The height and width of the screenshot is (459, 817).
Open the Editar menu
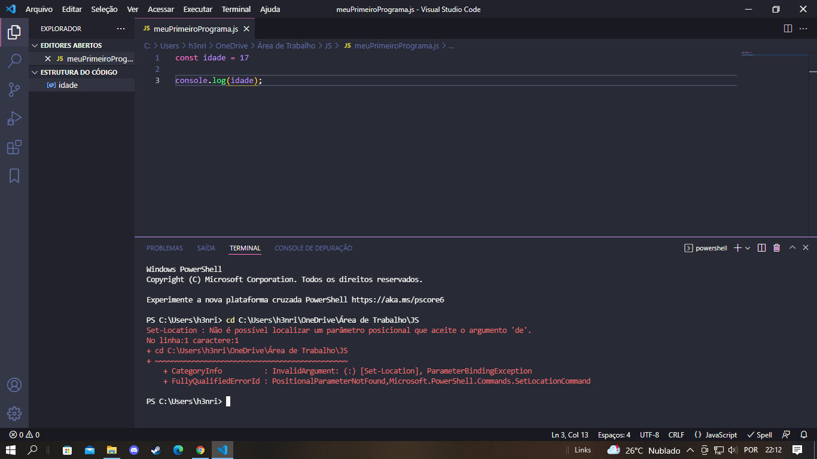pyautogui.click(x=72, y=10)
